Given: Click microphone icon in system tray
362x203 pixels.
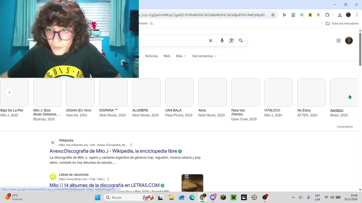Looking at the screenshot, I should 309,197.
